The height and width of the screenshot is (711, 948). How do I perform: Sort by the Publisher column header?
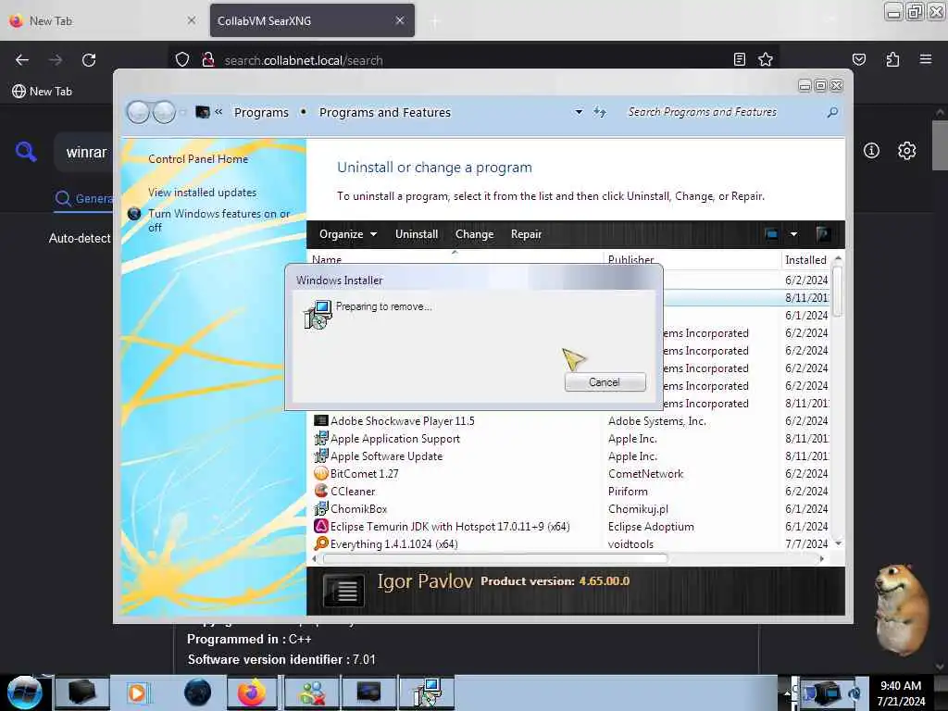[630, 259]
